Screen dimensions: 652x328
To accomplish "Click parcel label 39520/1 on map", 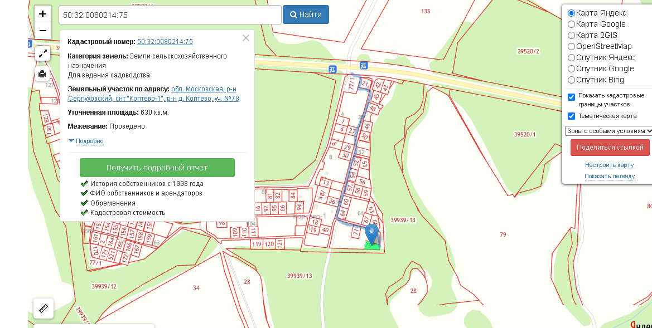I will click(x=525, y=135).
